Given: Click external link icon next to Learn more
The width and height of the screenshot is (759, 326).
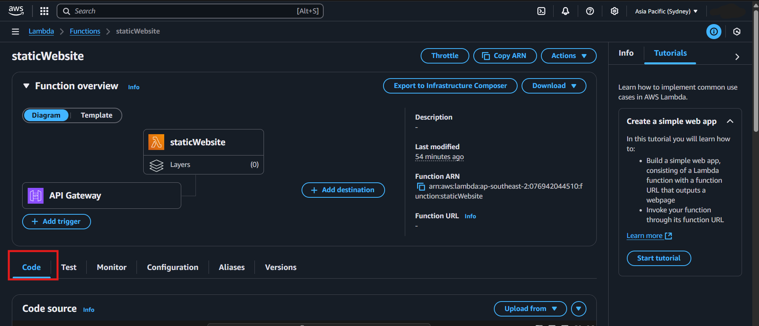Looking at the screenshot, I should tap(668, 236).
